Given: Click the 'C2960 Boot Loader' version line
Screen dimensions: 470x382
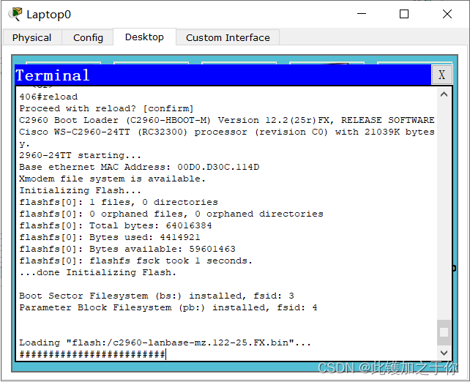Looking at the screenshot, I should tap(227, 120).
